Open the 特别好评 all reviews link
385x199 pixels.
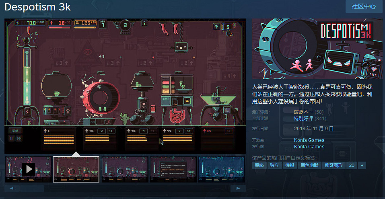[303, 119]
